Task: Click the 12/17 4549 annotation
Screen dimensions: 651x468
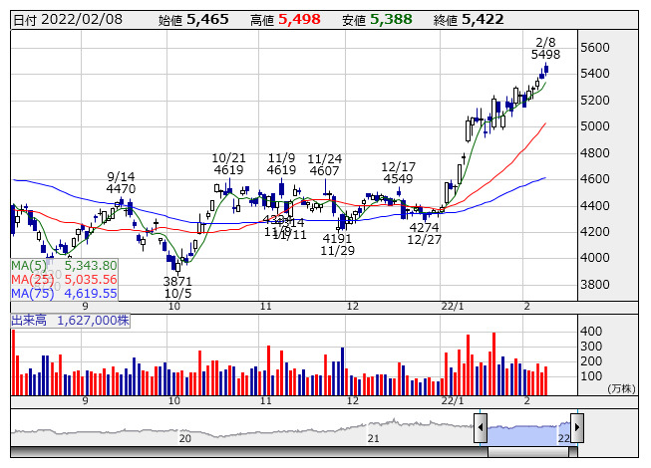Action: [398, 173]
